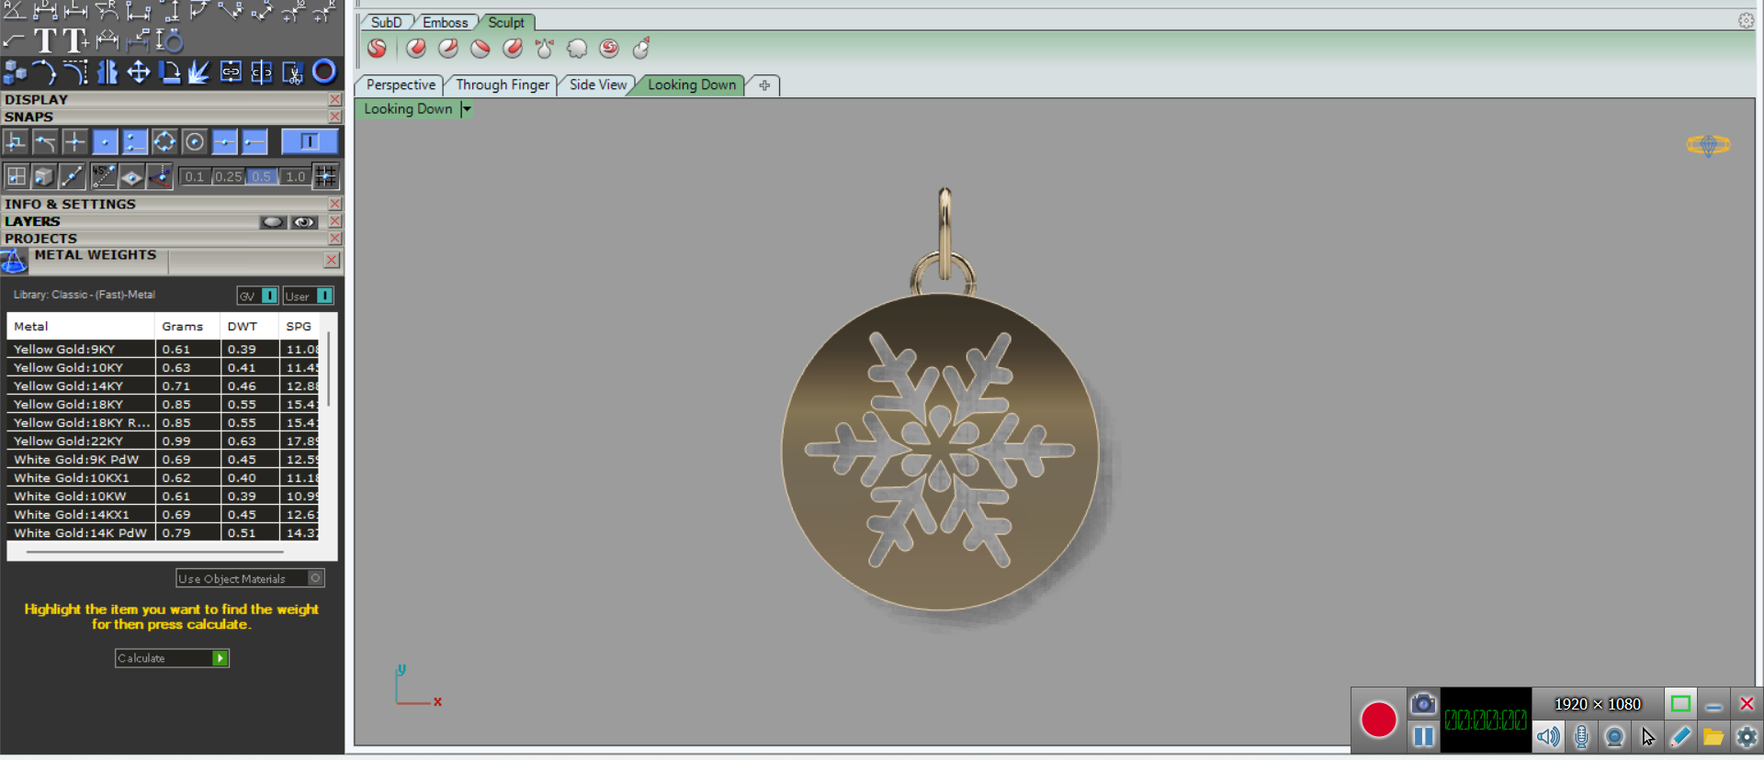Select the Text tool
Screen dimensions: 1764x760
[45, 40]
